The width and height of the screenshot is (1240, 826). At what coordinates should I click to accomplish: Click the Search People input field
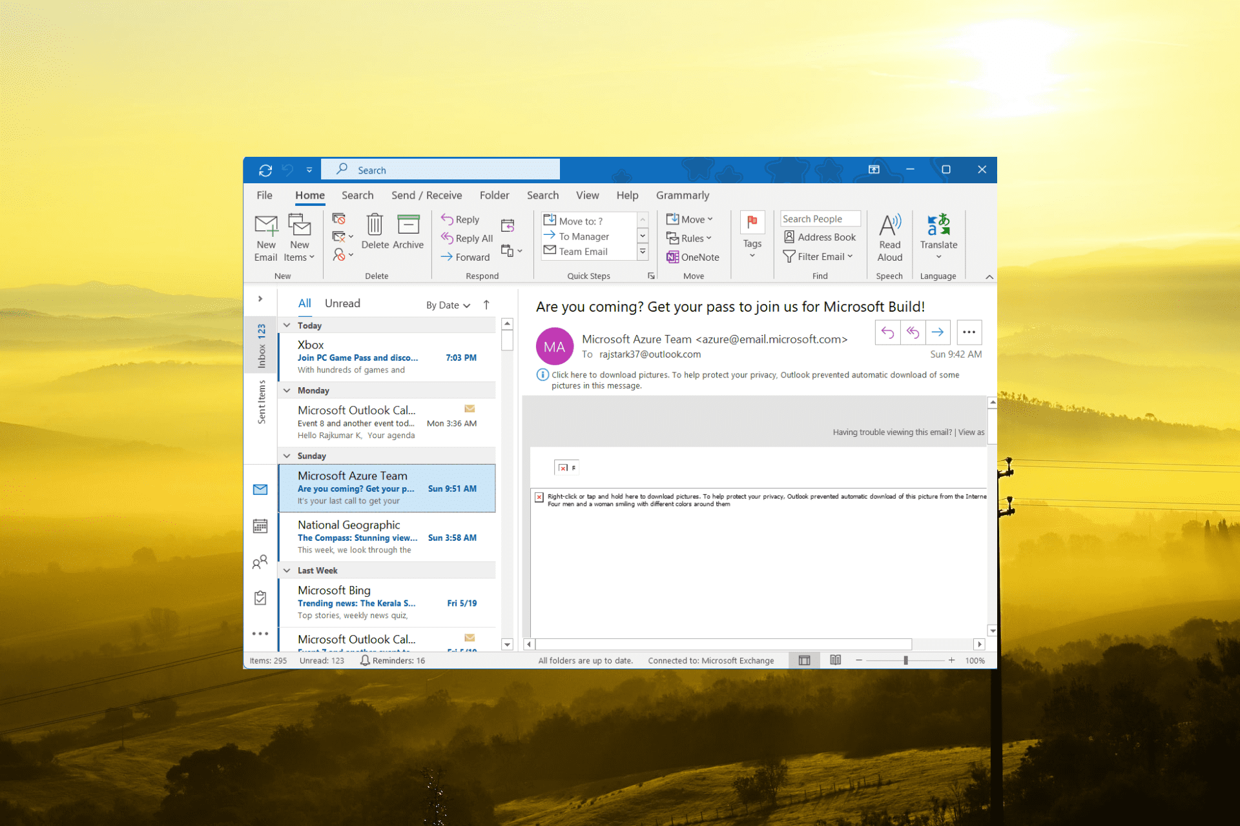(820, 219)
